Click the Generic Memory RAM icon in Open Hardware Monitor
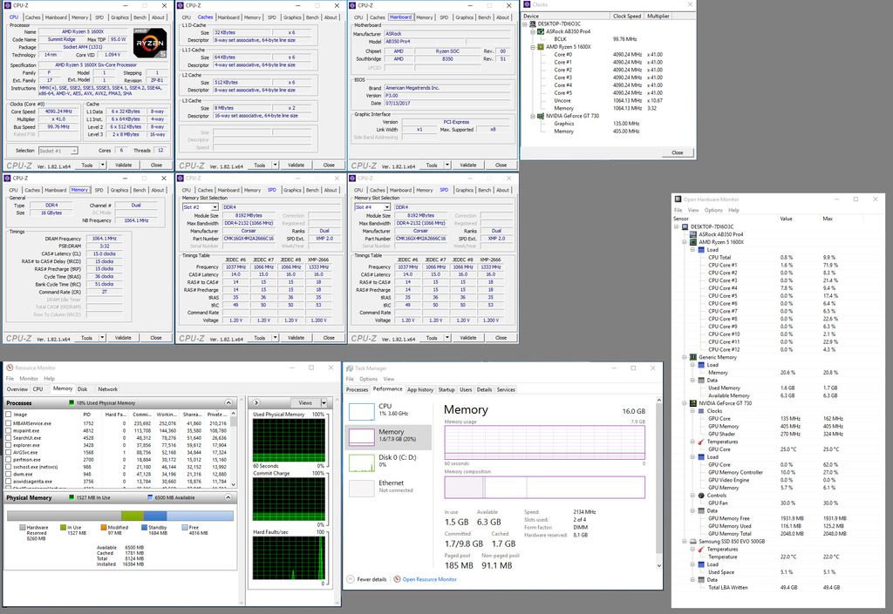This screenshot has height=614, width=893. pyautogui.click(x=693, y=357)
